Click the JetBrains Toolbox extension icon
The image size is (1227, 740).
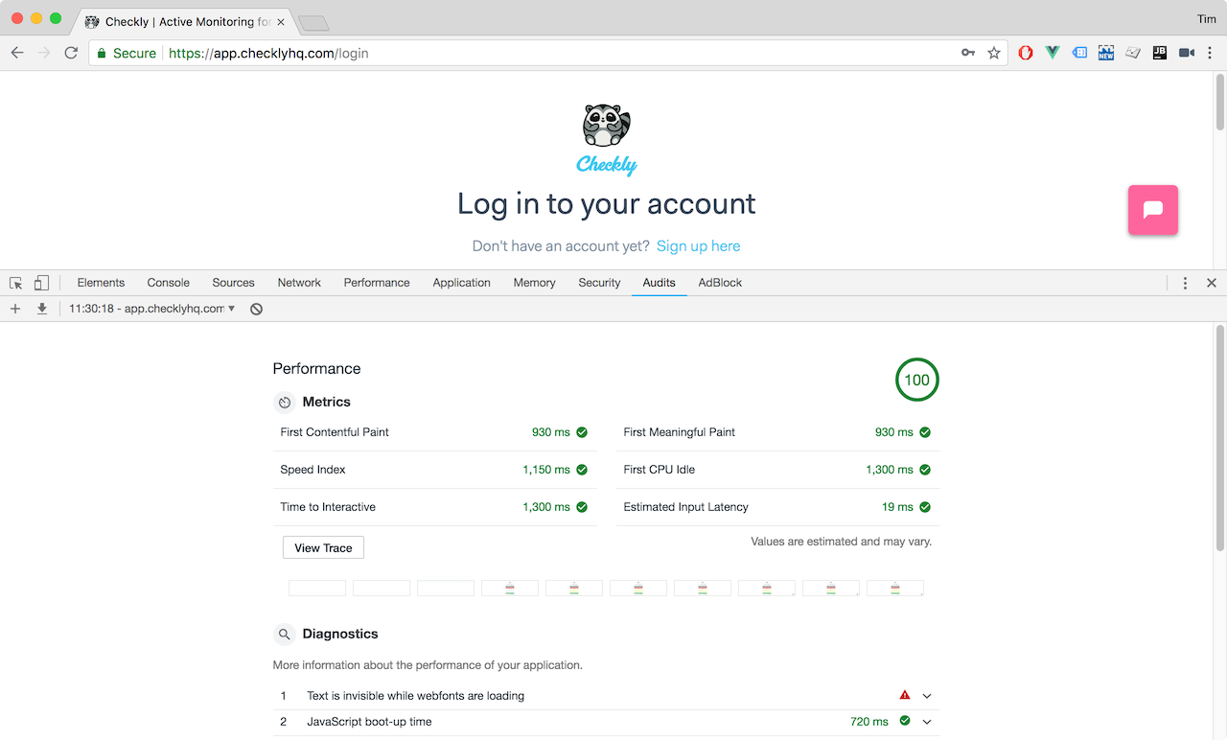pos(1159,53)
